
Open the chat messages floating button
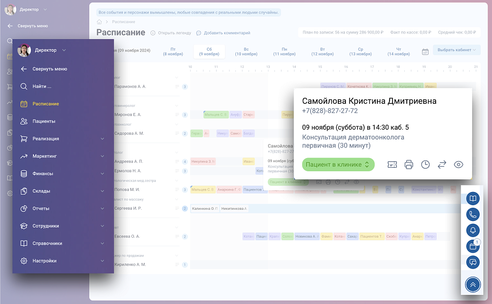473,262
